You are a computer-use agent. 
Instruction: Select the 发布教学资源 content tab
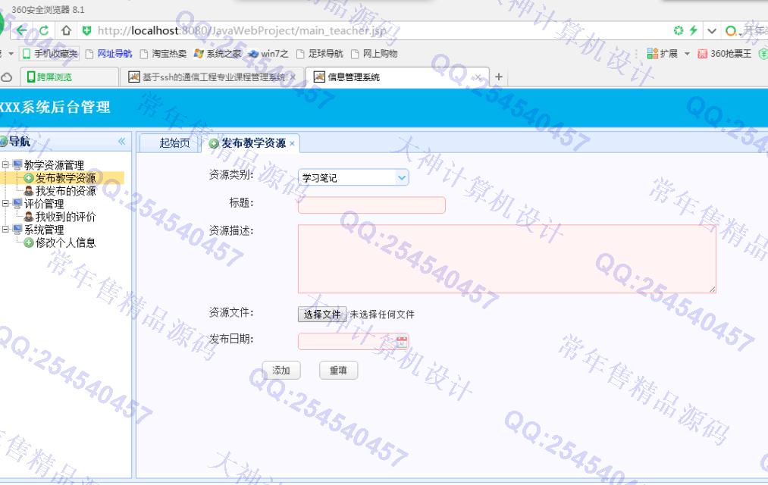pos(252,143)
